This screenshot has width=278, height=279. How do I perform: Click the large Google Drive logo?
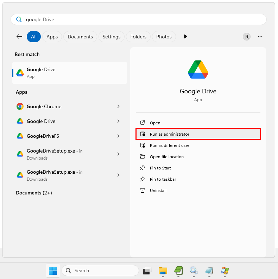tap(198, 69)
